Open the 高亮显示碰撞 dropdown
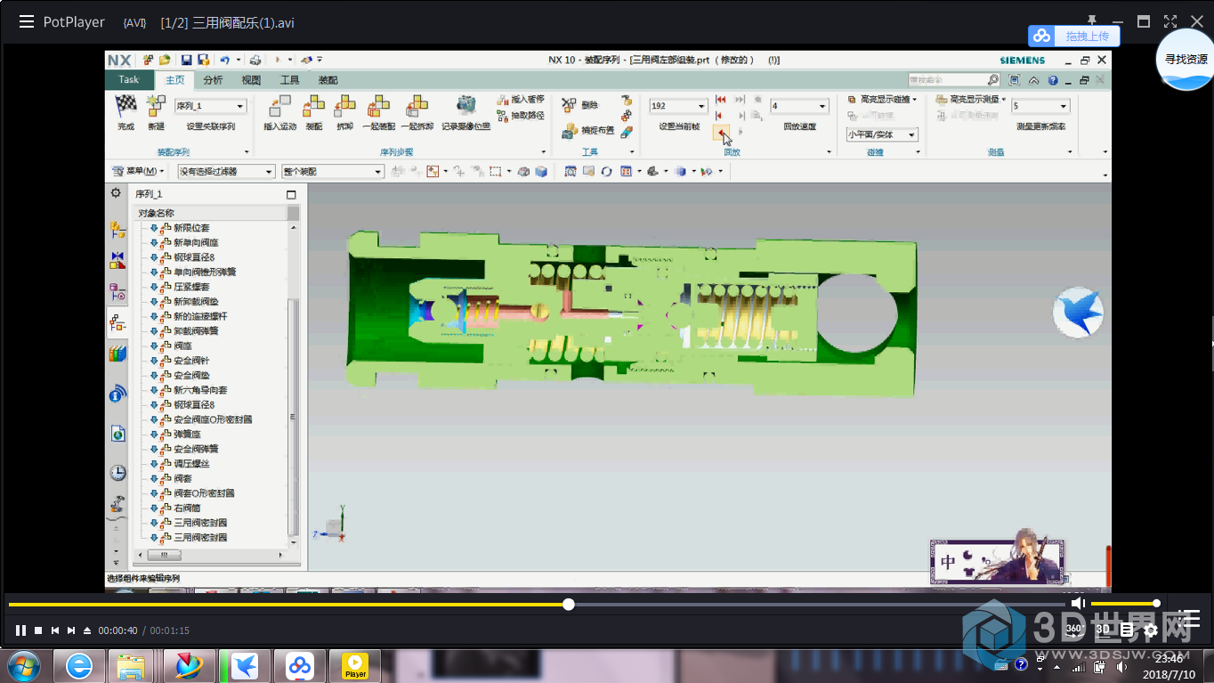Screen dimensions: 1214x683 pyautogui.click(x=915, y=100)
